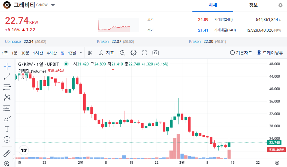287x167 pixels.
Task: Switch to the 정보 tab
Action: point(253,5)
